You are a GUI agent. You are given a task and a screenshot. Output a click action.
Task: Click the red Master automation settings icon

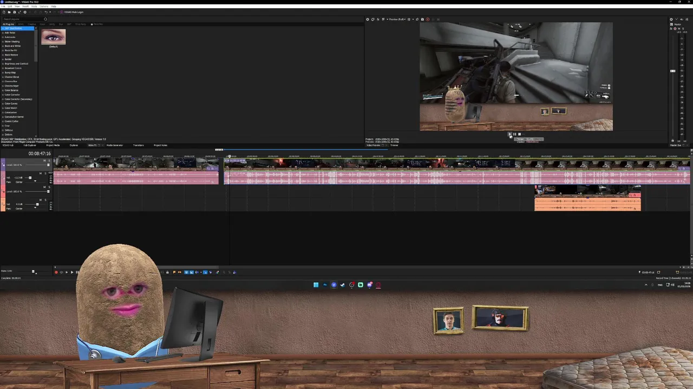(x=675, y=29)
